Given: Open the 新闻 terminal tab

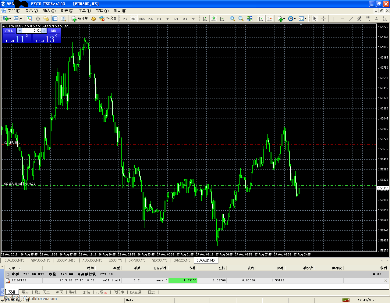Looking at the screenshot, I should (x=59, y=292).
